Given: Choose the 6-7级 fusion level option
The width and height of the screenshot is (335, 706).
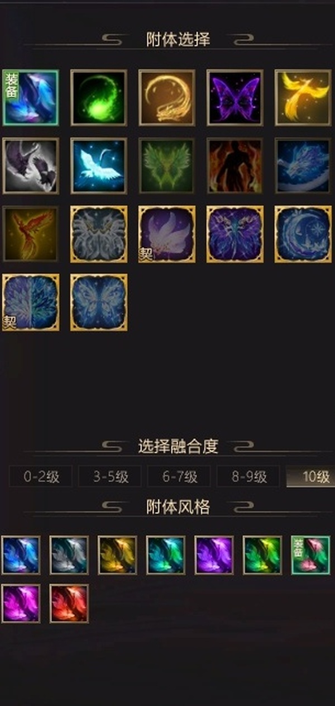Looking at the screenshot, I should (179, 477).
